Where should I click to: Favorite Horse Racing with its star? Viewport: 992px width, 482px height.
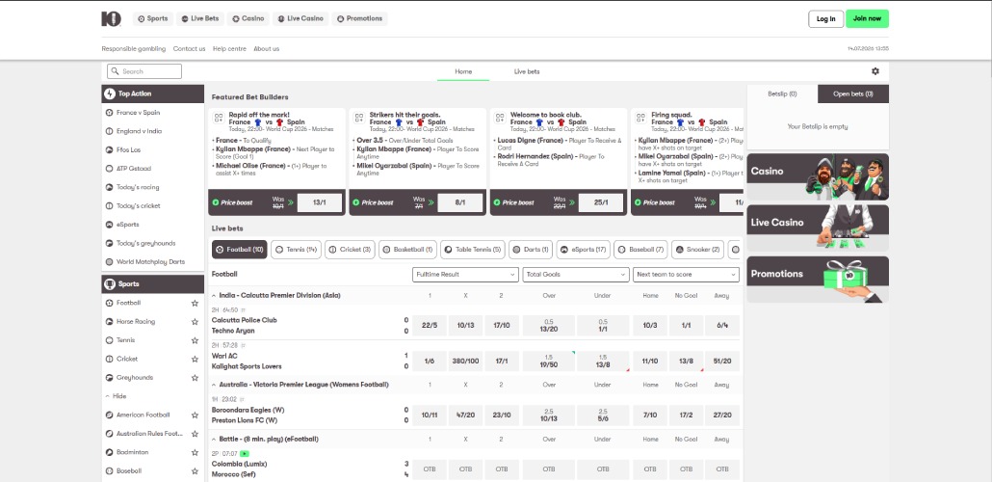pos(195,322)
